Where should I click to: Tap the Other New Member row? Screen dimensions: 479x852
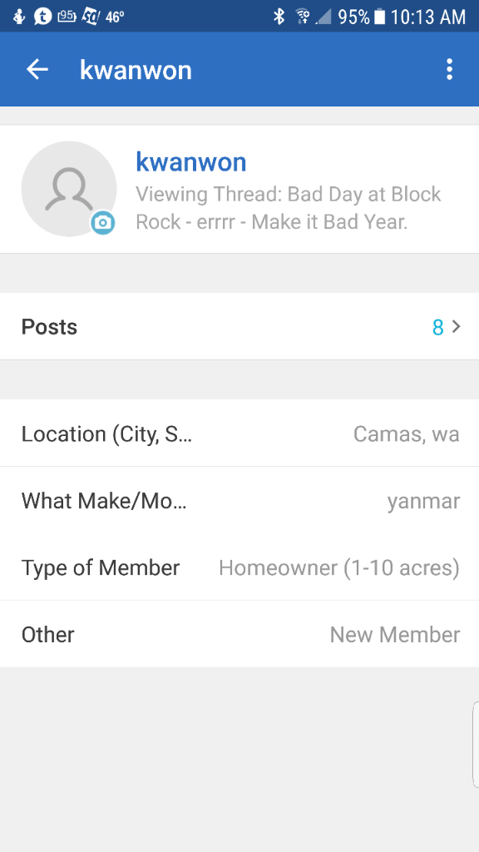[x=239, y=634]
